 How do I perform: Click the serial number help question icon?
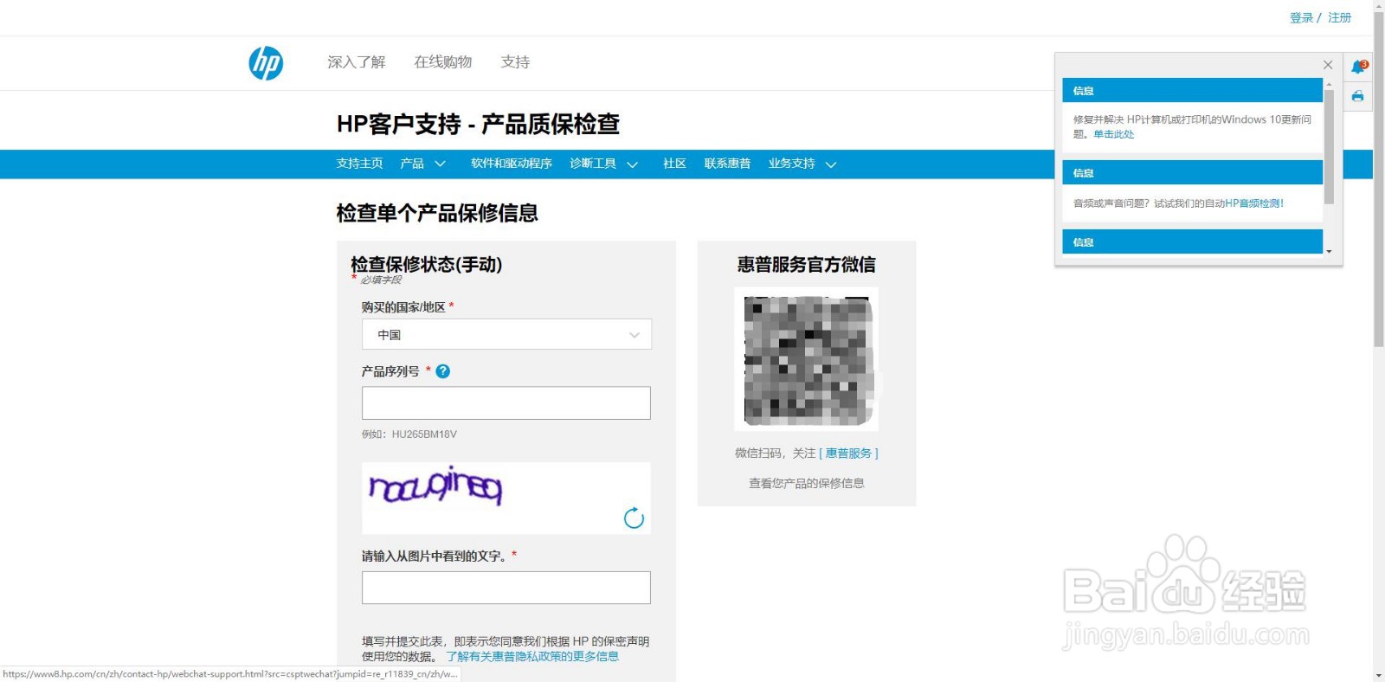click(442, 371)
